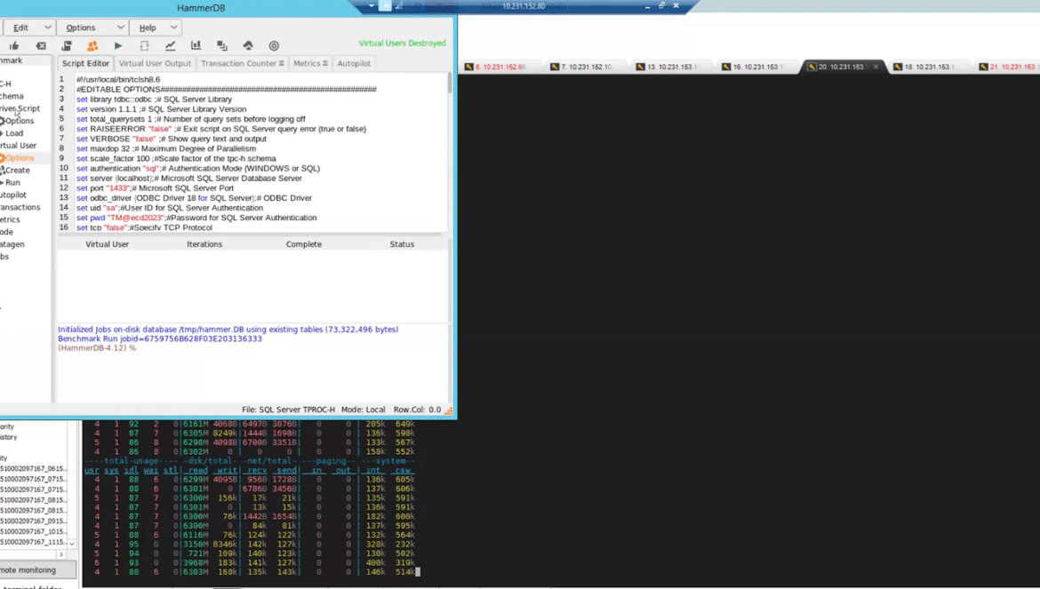
Task: Open session tab 7. 10.231.162.10
Action: click(587, 67)
